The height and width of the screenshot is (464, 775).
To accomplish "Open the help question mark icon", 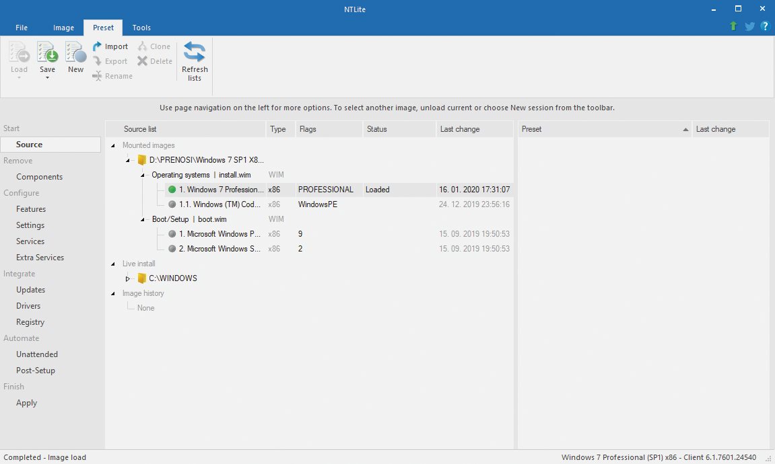I will tap(765, 26).
